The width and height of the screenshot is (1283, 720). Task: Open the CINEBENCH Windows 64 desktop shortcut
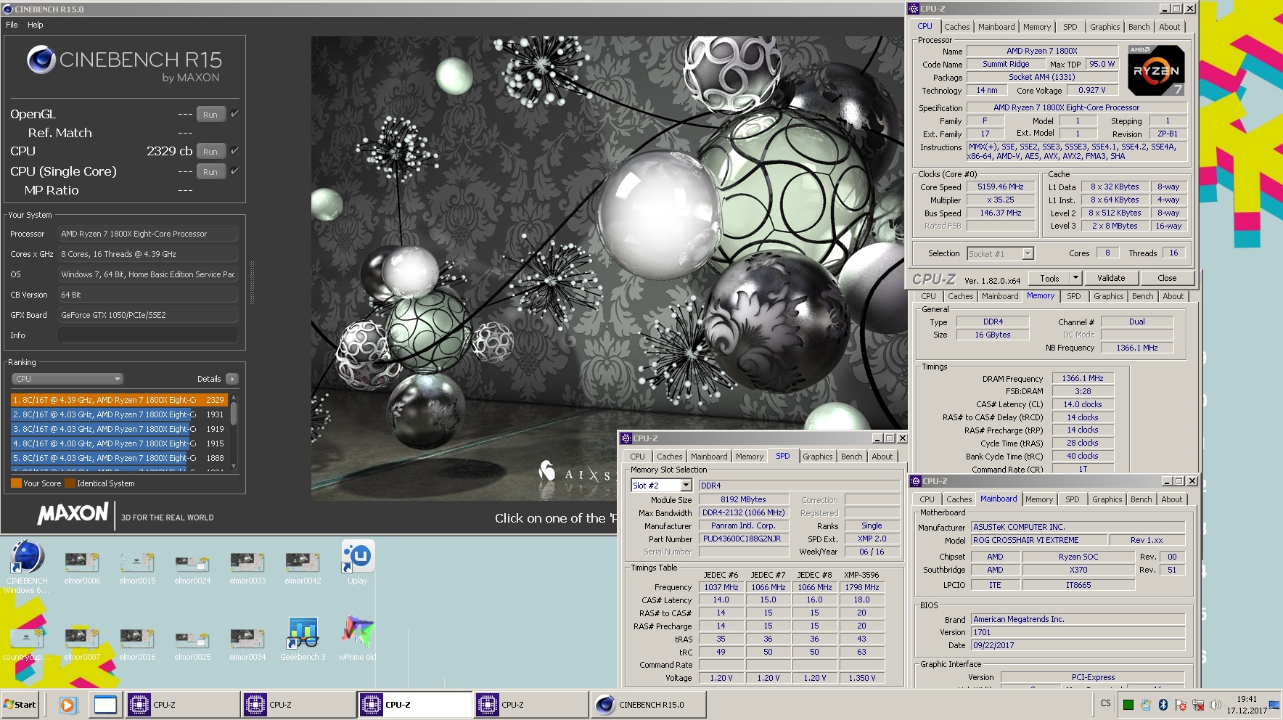[27, 566]
